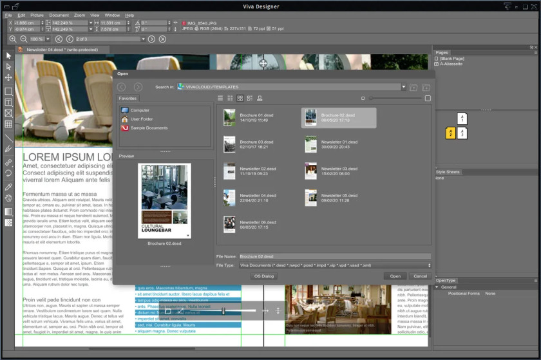Click the Open dialog forward arrow
Screen dimensions: 541x360
[x=138, y=87]
